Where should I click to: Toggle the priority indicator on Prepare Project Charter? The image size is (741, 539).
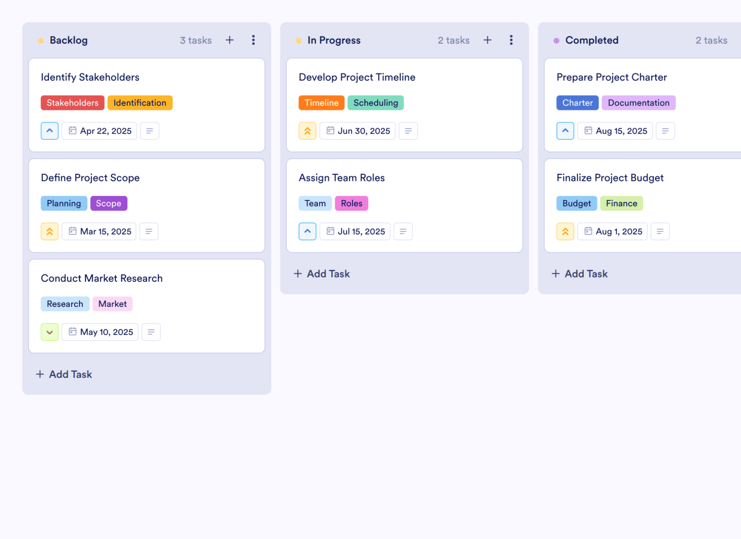pyautogui.click(x=565, y=131)
